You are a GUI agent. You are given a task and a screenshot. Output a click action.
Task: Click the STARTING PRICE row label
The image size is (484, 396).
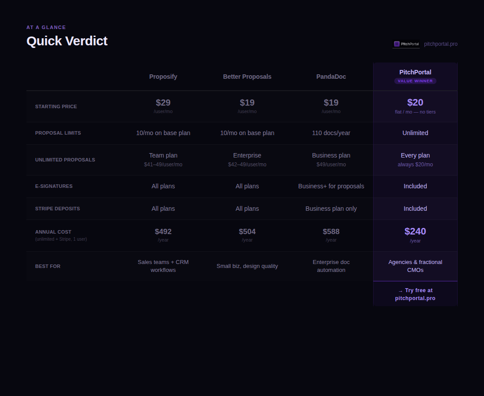pos(56,106)
